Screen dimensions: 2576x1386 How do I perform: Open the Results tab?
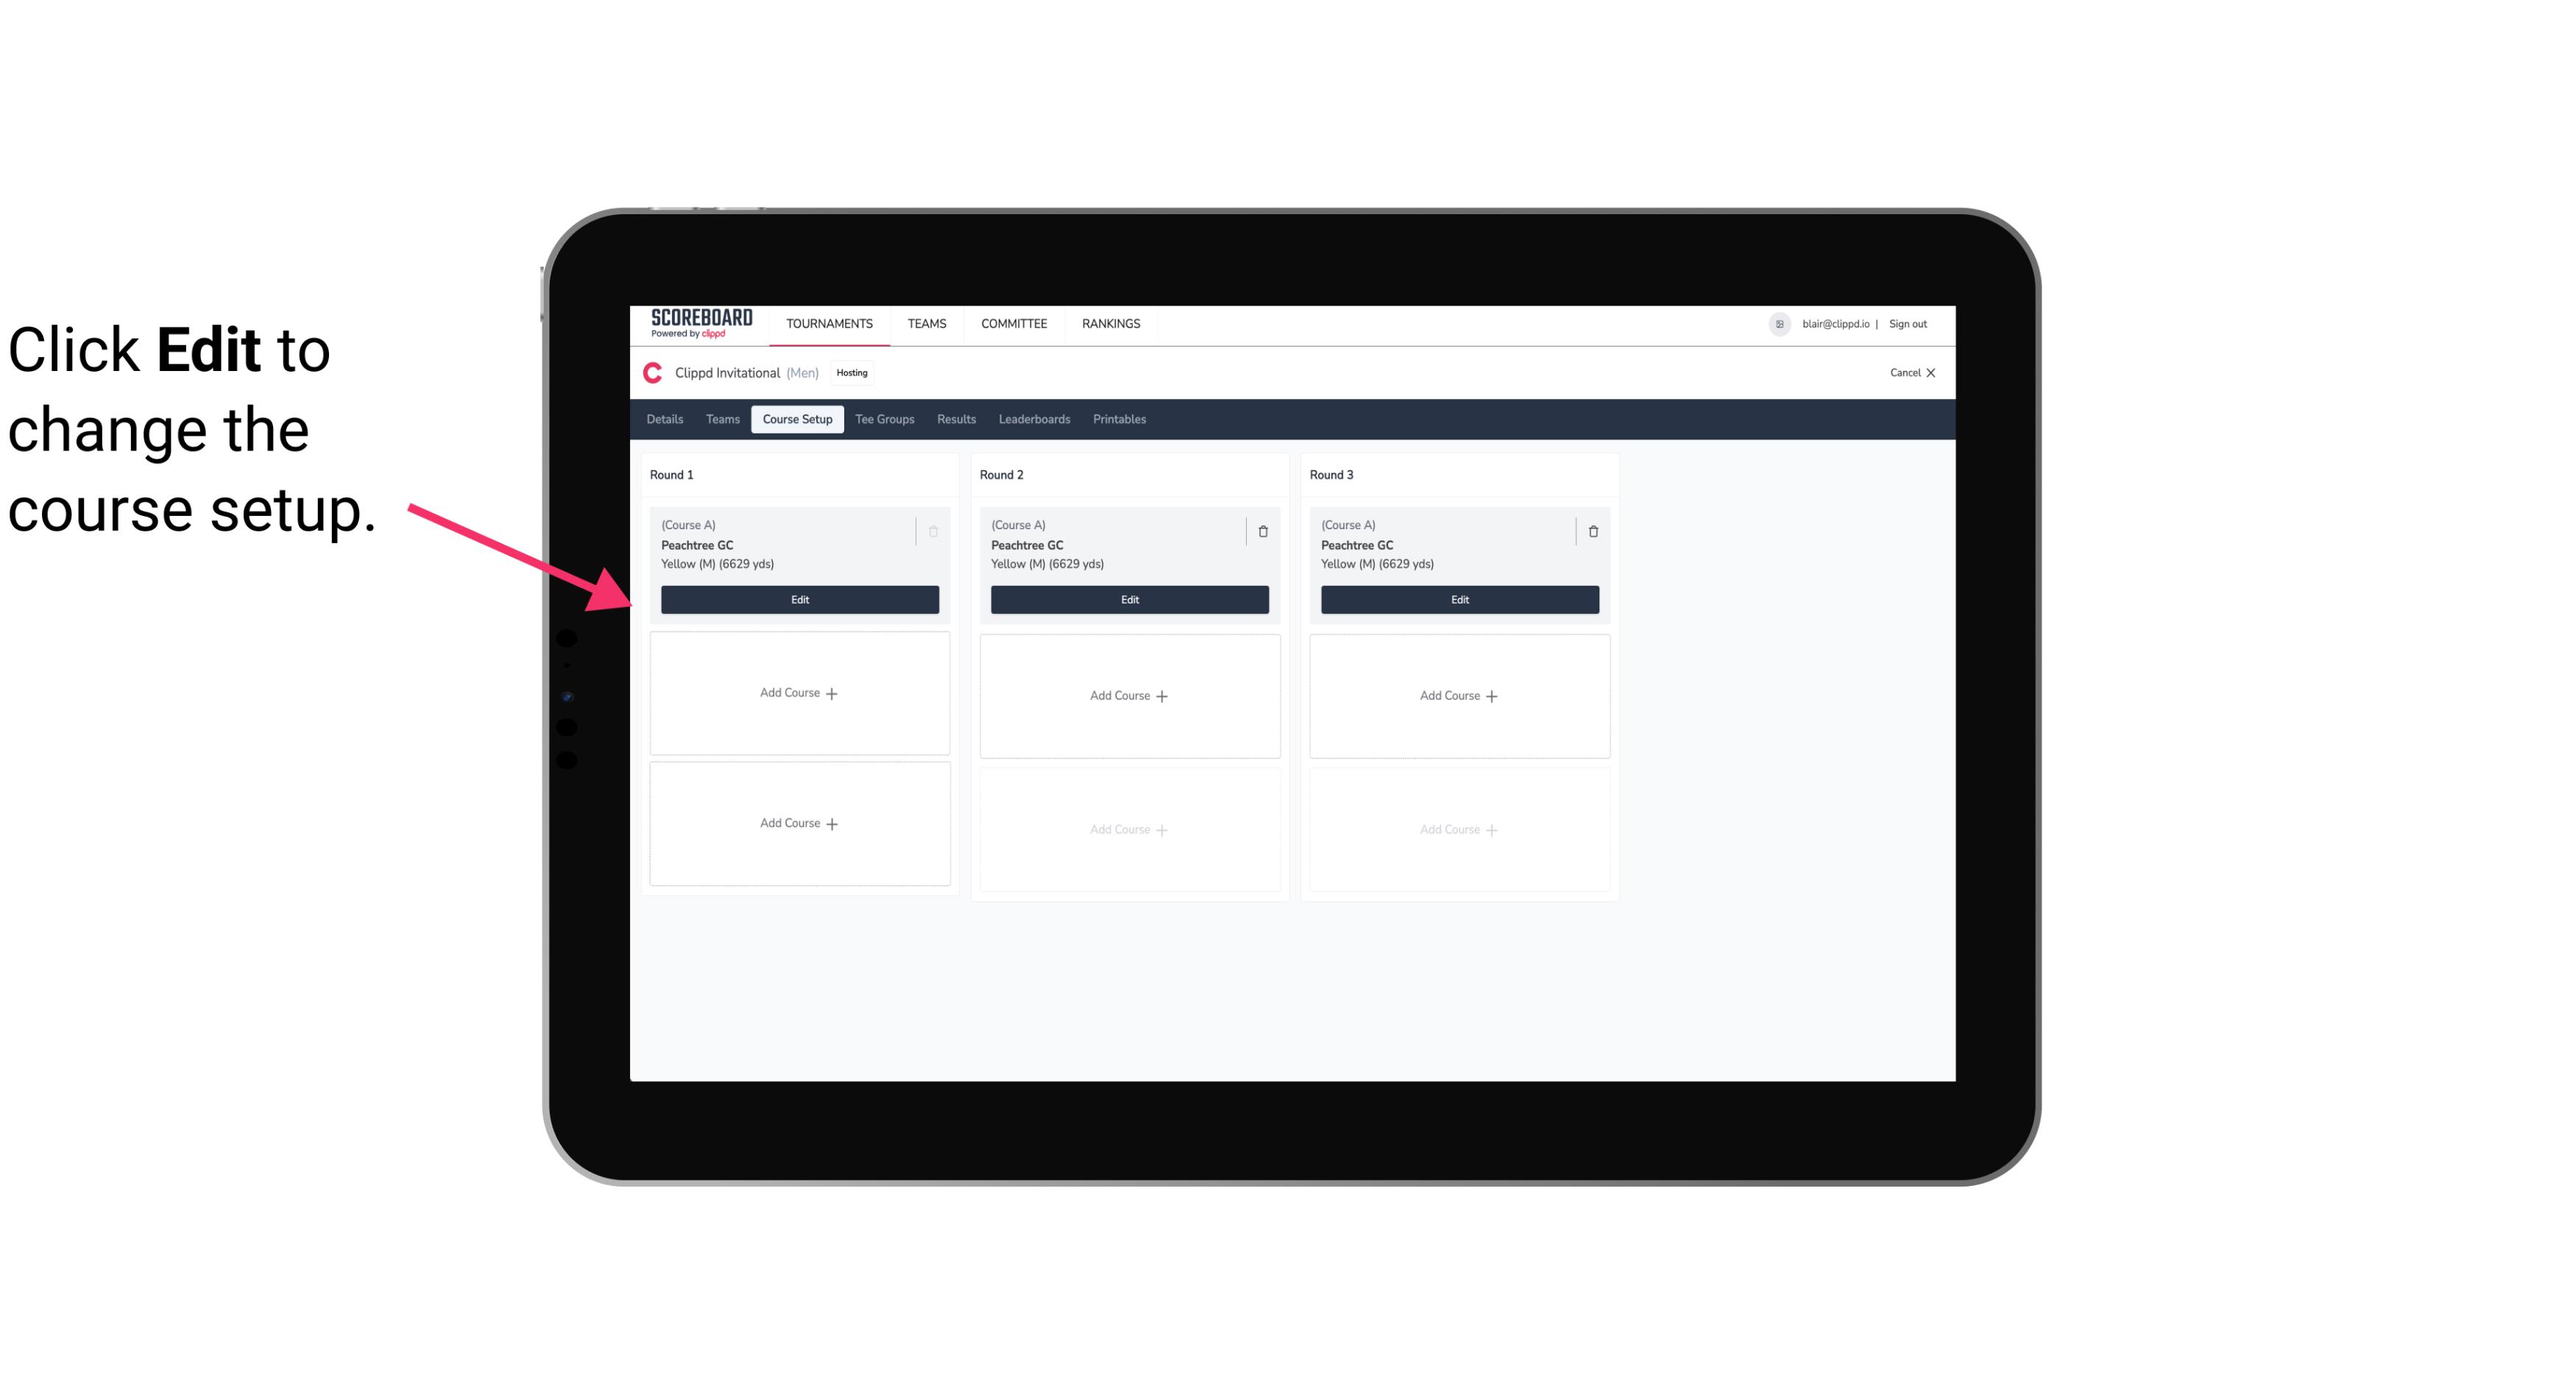(955, 418)
